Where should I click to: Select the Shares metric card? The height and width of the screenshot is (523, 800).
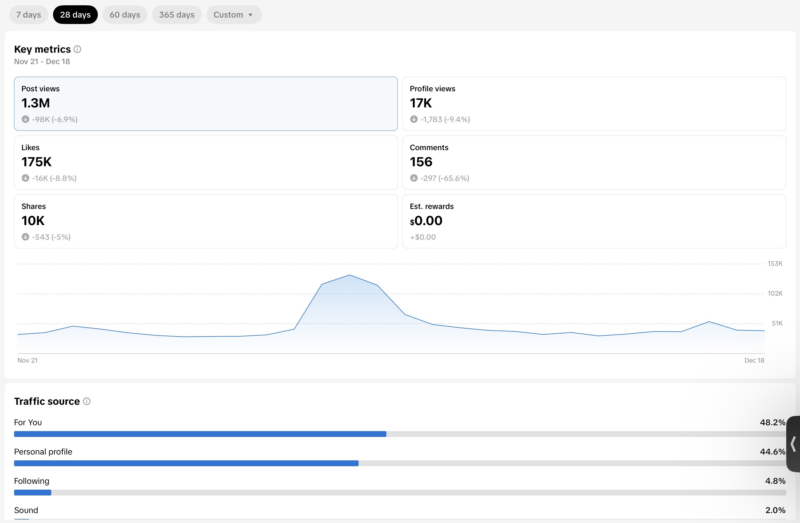tap(206, 221)
